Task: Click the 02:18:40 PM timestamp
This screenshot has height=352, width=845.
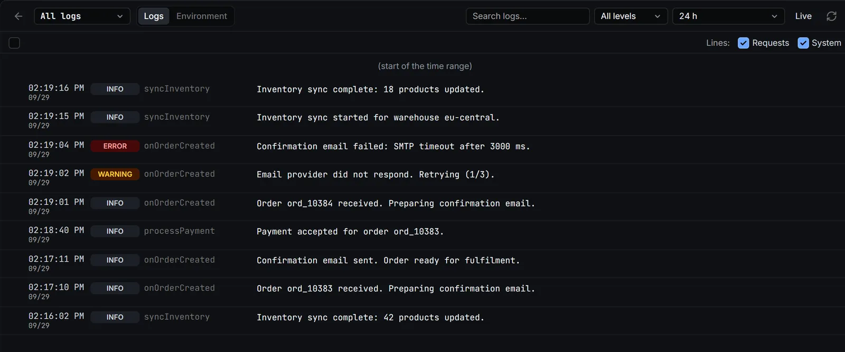Action: pos(56,231)
